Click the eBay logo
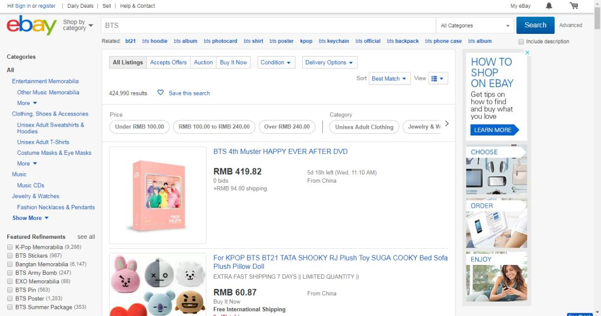The width and height of the screenshot is (601, 316). [x=31, y=26]
